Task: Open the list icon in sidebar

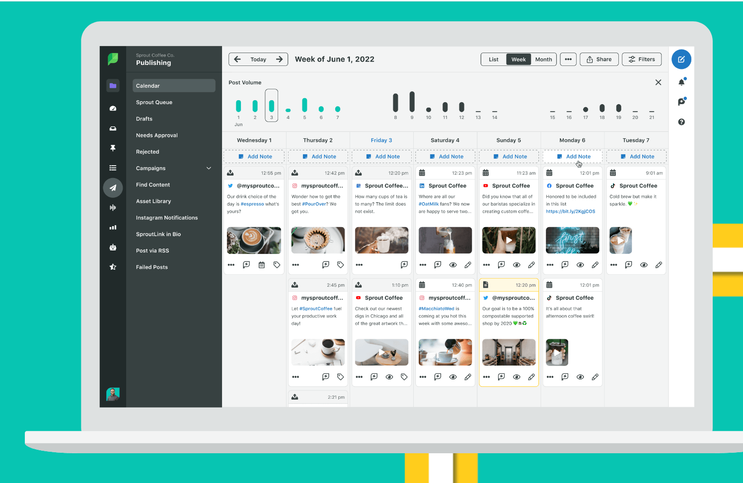Action: [113, 168]
